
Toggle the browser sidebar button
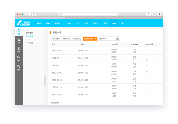[x=34, y=14]
